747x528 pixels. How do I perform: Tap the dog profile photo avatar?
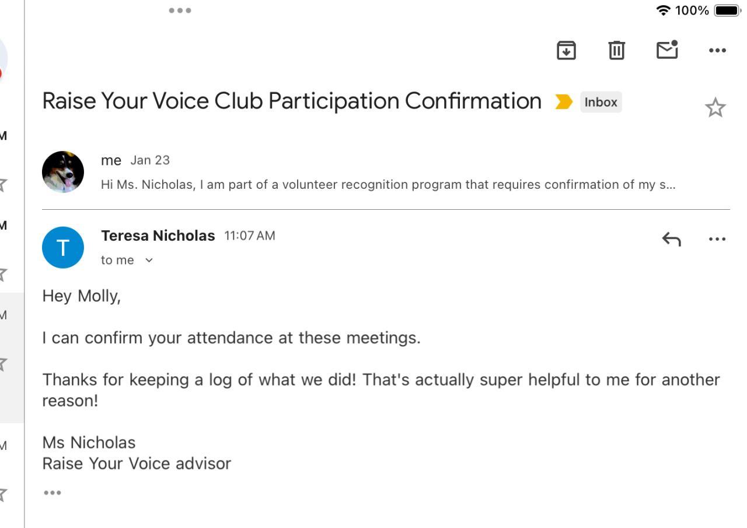click(63, 172)
